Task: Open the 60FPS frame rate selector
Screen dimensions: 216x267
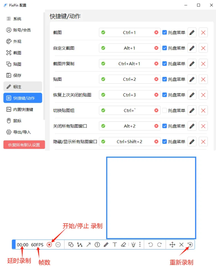Action: pos(37,245)
